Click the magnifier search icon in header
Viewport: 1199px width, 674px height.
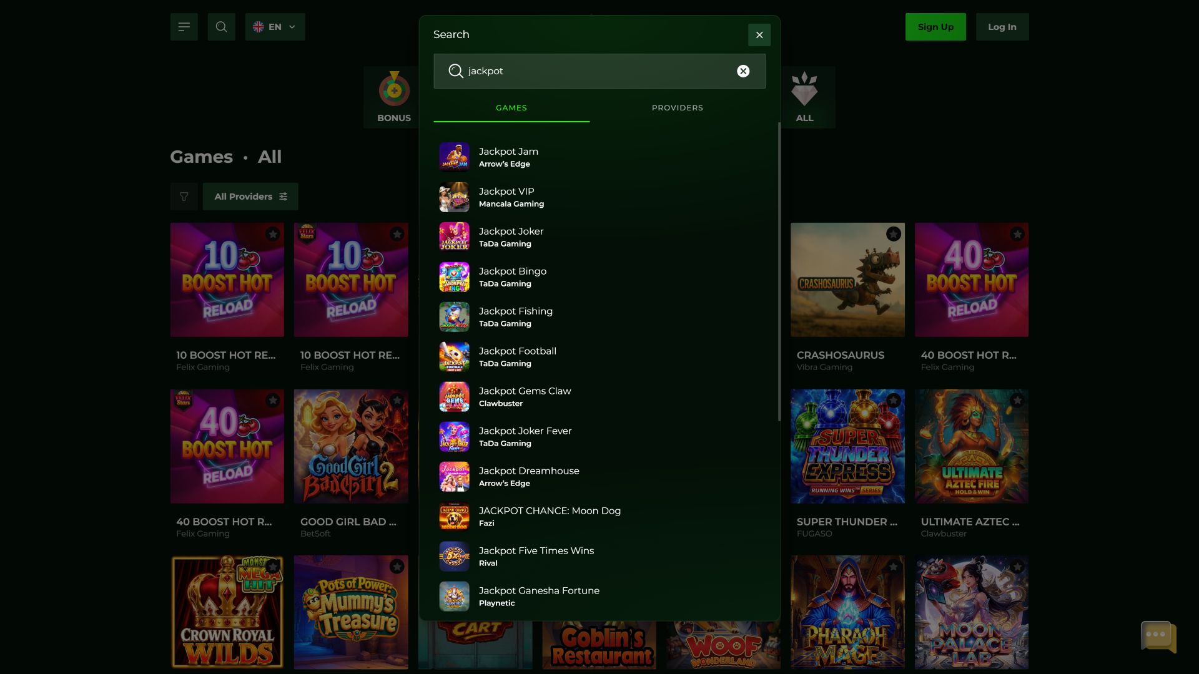(221, 27)
